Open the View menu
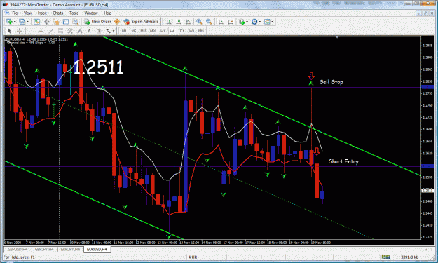The image size is (438, 263). pos(27,13)
